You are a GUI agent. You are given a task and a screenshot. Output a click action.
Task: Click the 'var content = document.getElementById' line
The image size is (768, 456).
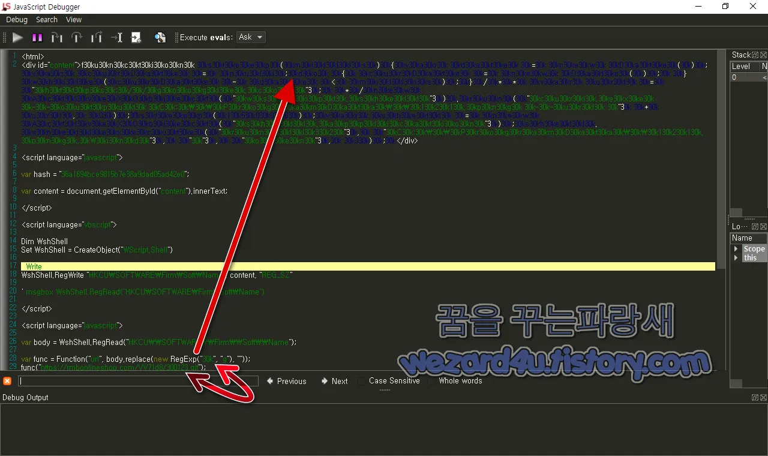click(x=124, y=191)
